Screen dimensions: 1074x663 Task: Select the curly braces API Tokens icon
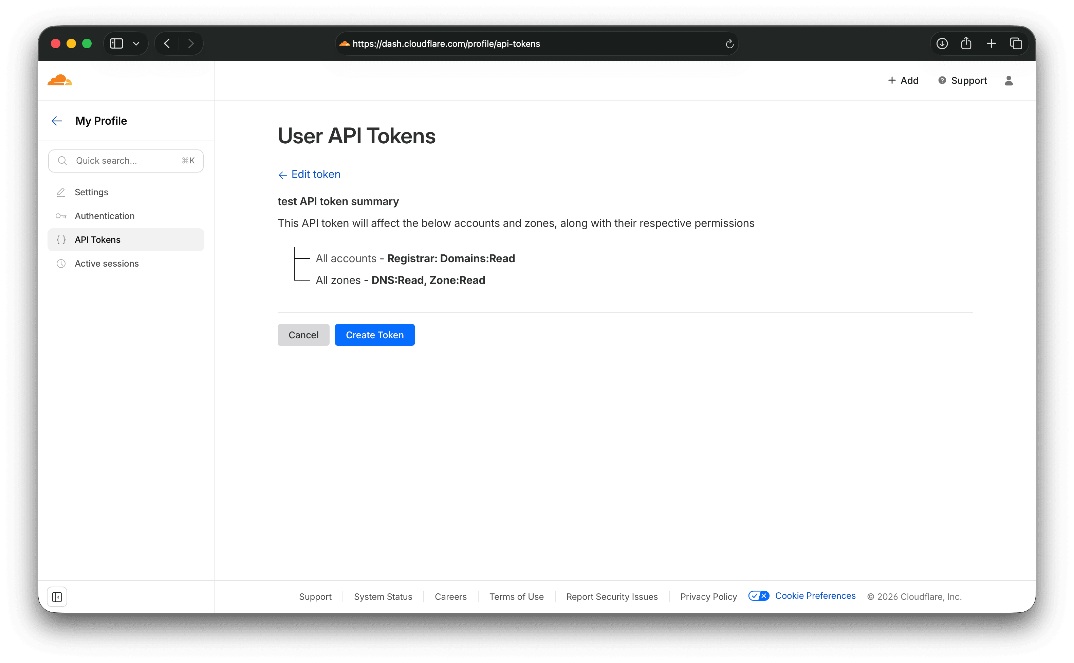(61, 239)
